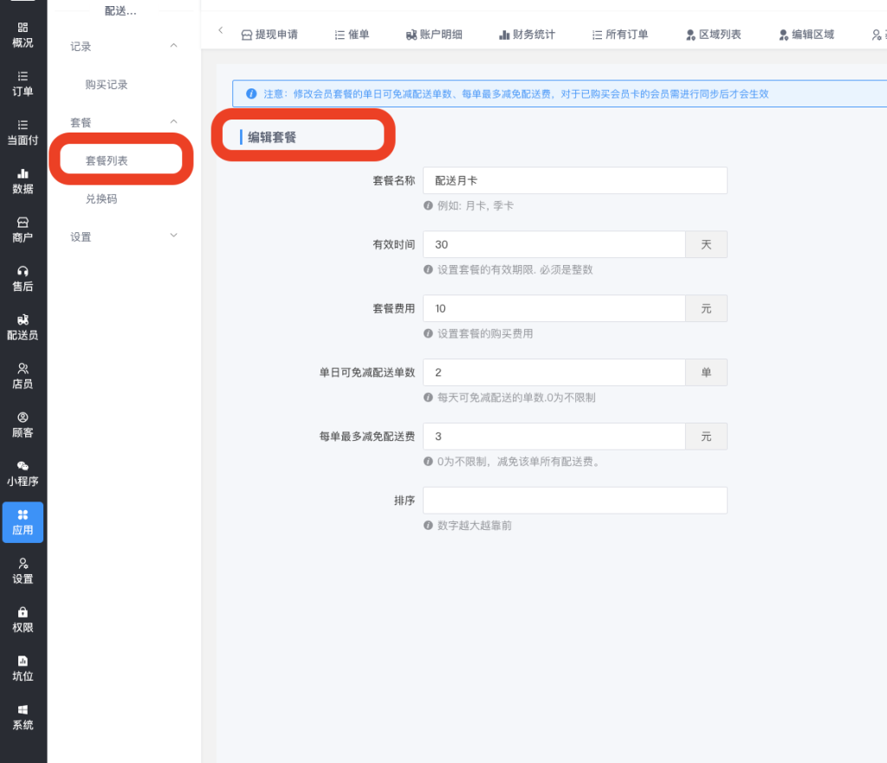Go to 购买记录 in the side menu
This screenshot has width=887, height=763.
point(107,85)
